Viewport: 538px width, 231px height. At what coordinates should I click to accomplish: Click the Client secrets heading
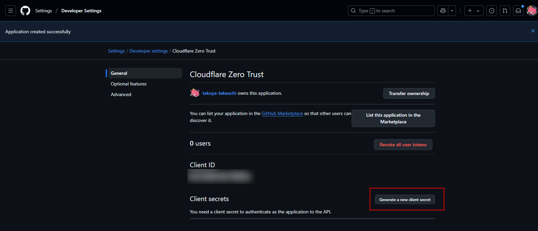coord(209,199)
